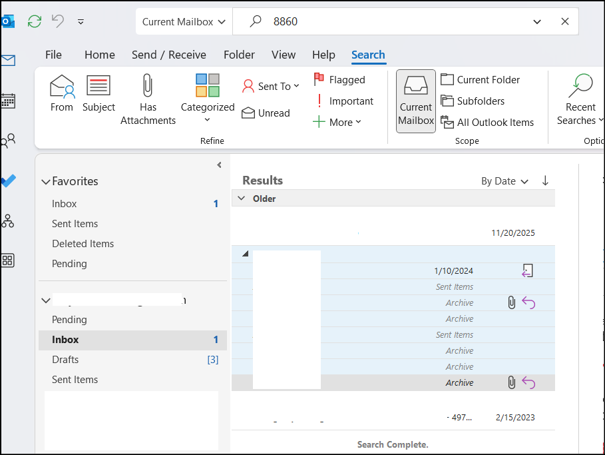Viewport: 605px width, 455px height.
Task: Undo the last action with the undo arrow
Action: click(x=58, y=21)
